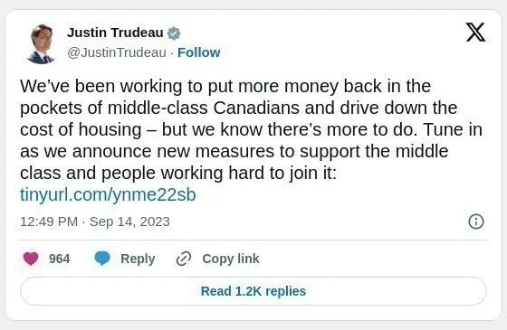Click the Reply text label
This screenshot has height=330, width=507.
138,259
